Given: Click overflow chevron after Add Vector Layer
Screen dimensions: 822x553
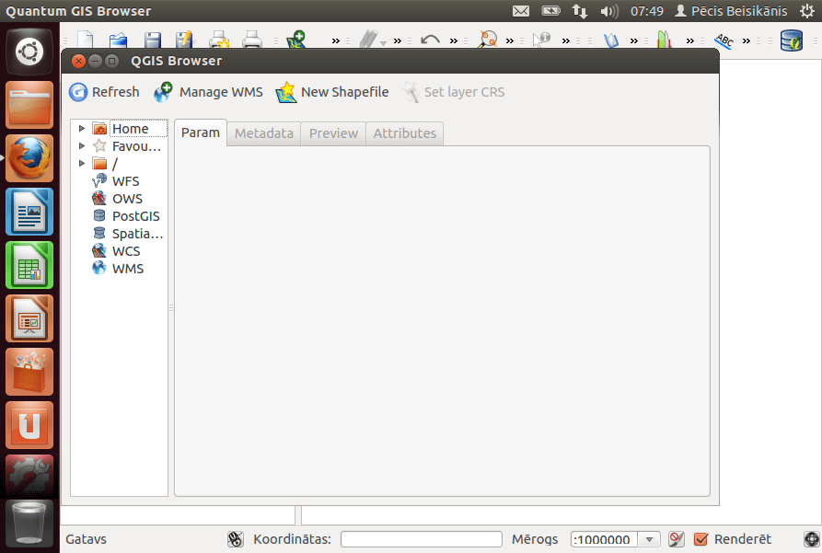Looking at the screenshot, I should 335,40.
